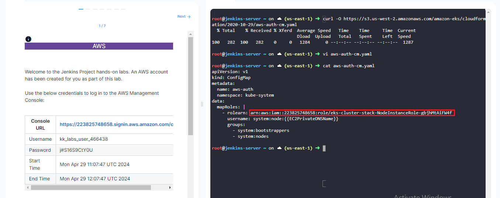Click the cloud icon in last prompt
The width and height of the screenshot is (500, 198).
(x=280, y=148)
